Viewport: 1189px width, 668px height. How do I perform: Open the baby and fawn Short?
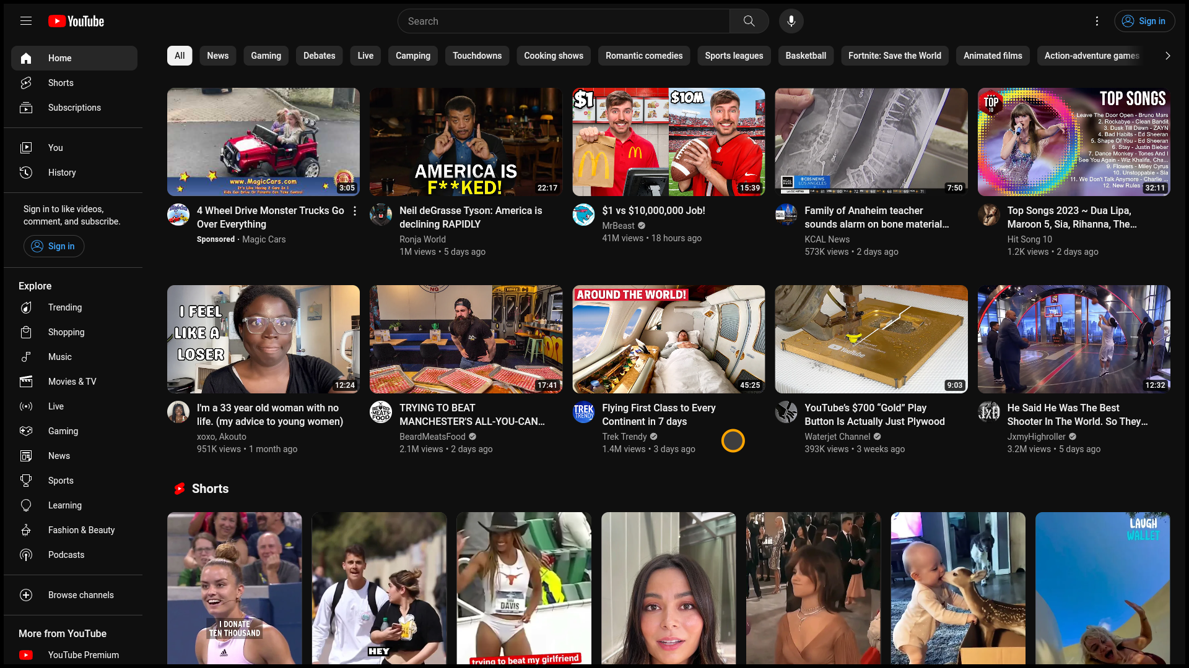pyautogui.click(x=958, y=588)
